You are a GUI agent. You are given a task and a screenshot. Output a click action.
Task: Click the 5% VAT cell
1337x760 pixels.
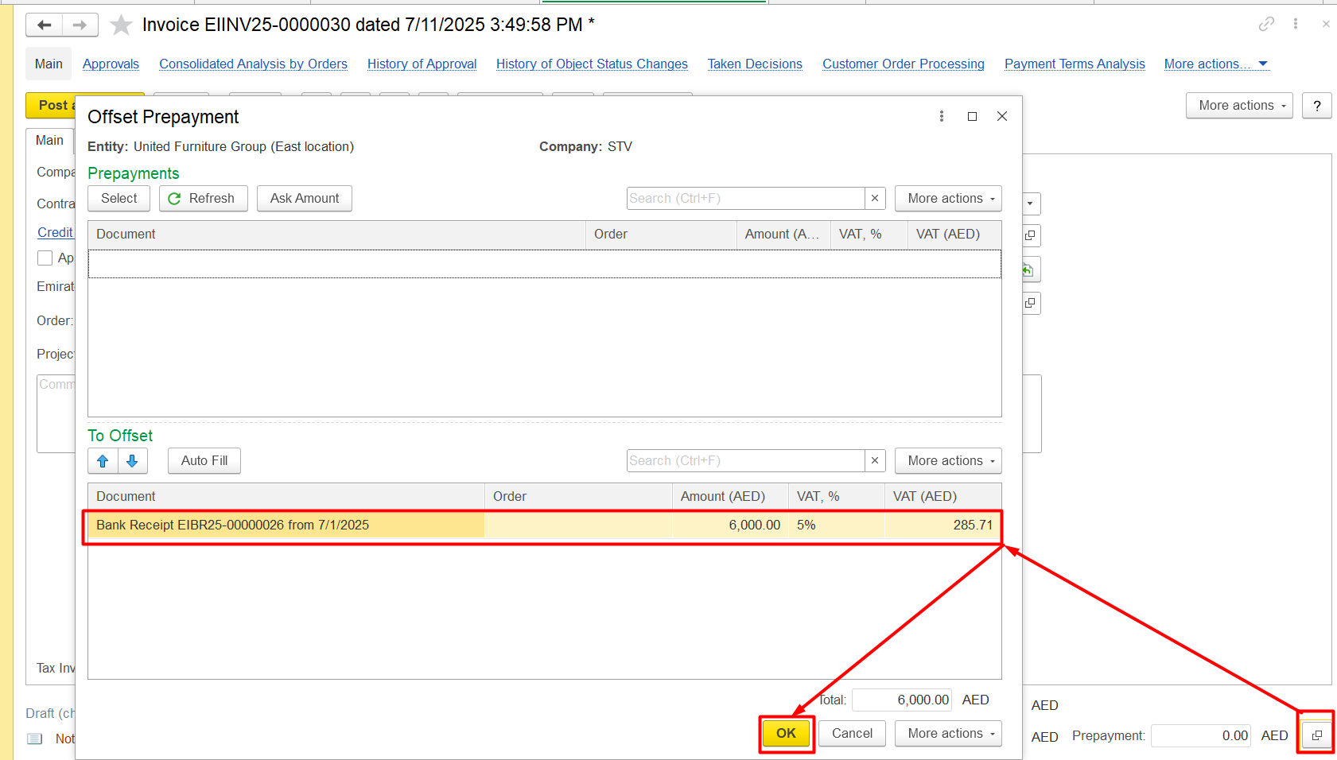(837, 525)
